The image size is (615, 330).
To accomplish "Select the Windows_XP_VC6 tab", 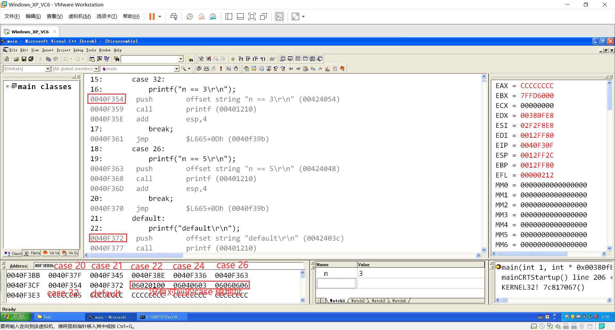I will coord(30,32).
